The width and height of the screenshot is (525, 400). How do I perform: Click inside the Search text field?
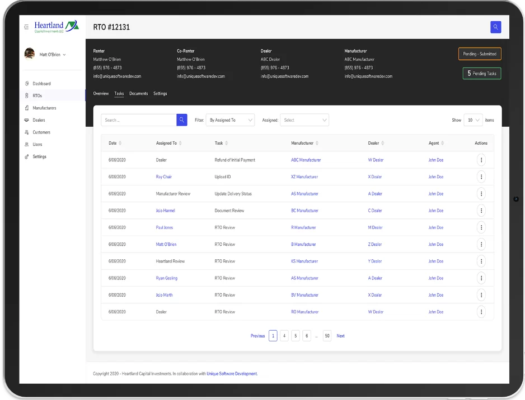click(139, 120)
